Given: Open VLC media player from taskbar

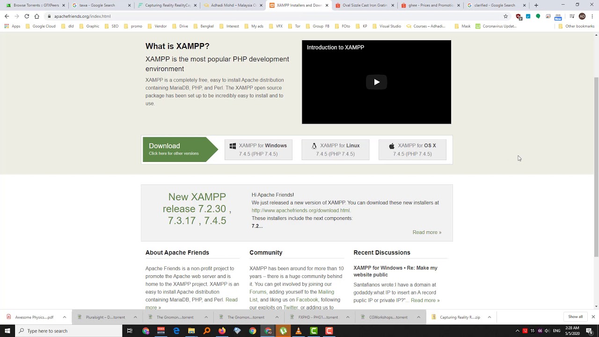Looking at the screenshot, I should pos(299,331).
